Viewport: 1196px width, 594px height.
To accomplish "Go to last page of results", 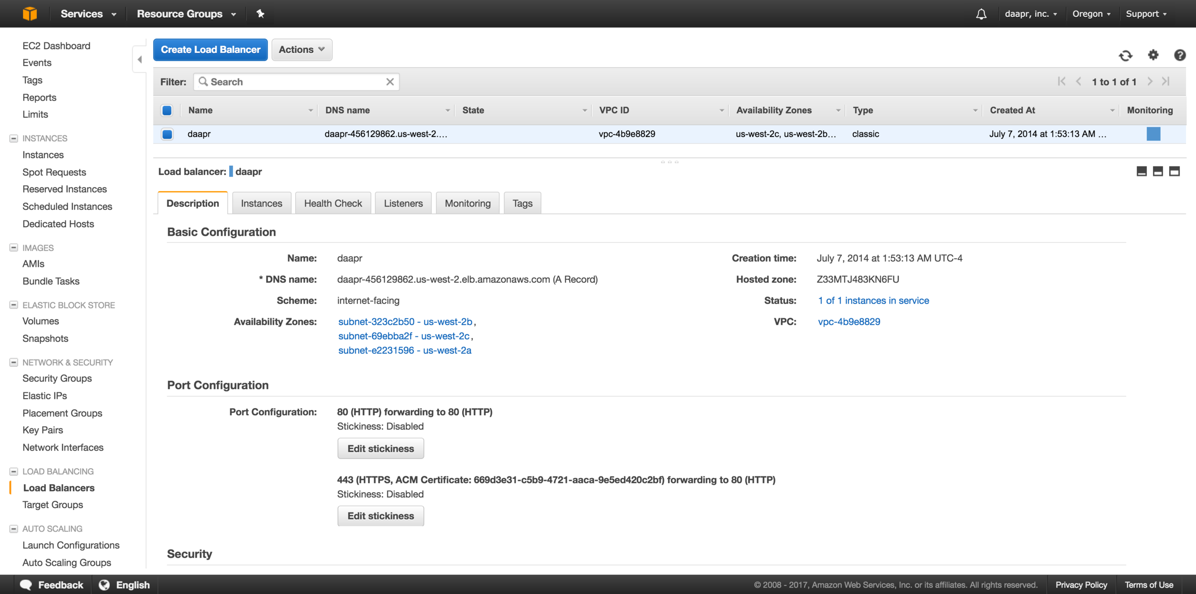I will (x=1166, y=81).
